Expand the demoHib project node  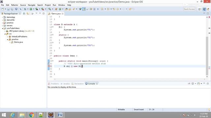(x=2, y=20)
